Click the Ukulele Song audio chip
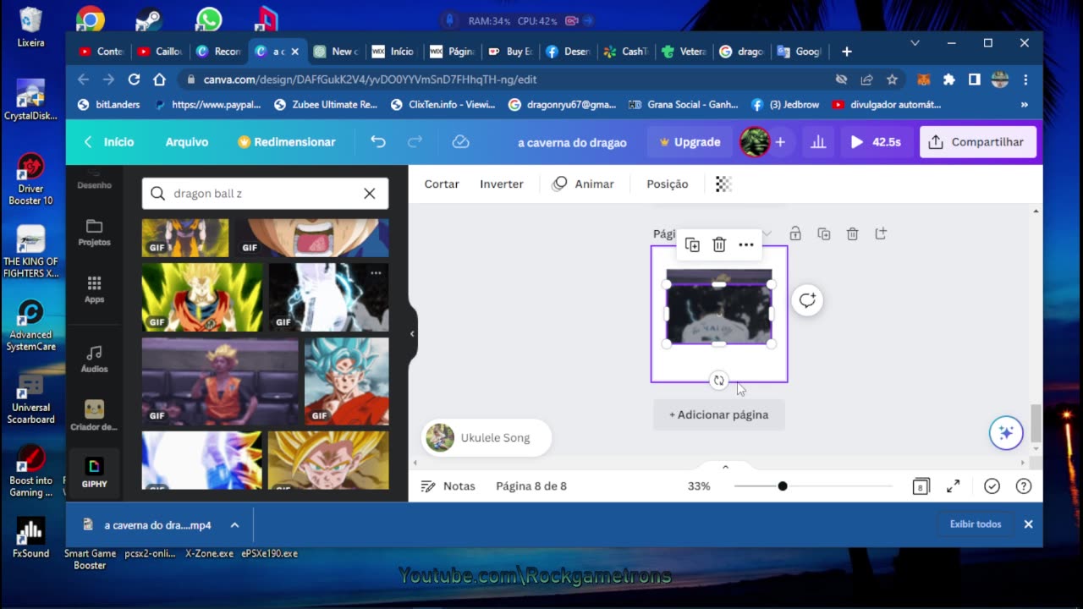The image size is (1083, 609). pyautogui.click(x=486, y=438)
